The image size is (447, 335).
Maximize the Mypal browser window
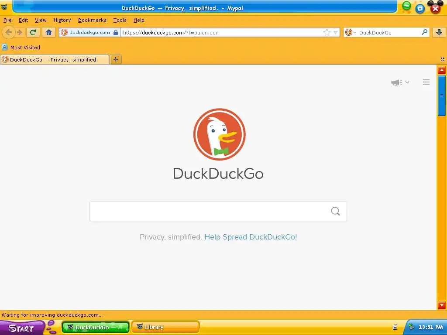tap(420, 9)
